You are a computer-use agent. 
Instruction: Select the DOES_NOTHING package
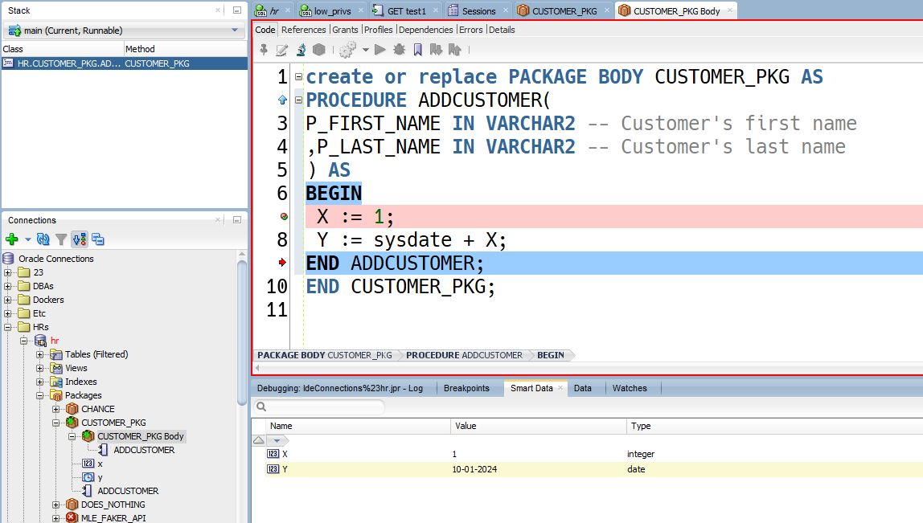point(113,505)
